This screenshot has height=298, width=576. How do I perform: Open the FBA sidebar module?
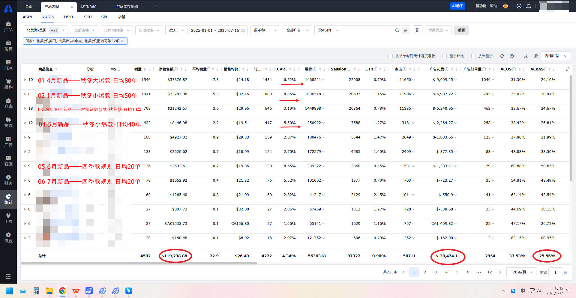click(x=8, y=65)
